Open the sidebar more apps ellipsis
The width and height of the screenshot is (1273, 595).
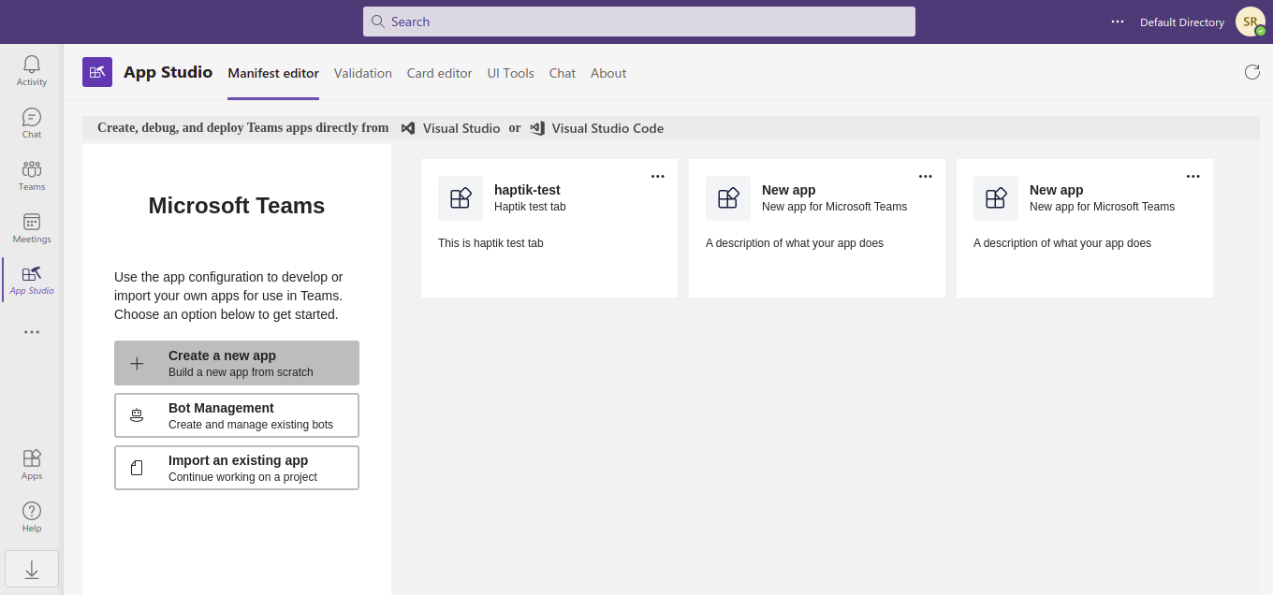[32, 332]
